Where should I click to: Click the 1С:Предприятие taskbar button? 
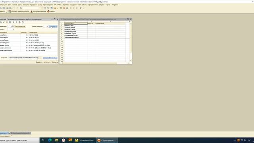(107, 140)
